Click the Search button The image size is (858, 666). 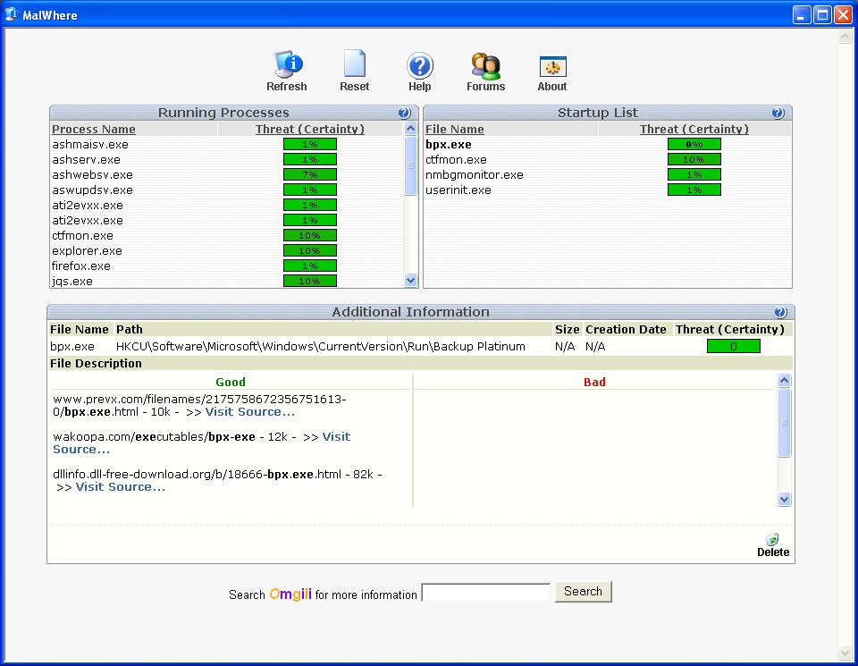(583, 592)
